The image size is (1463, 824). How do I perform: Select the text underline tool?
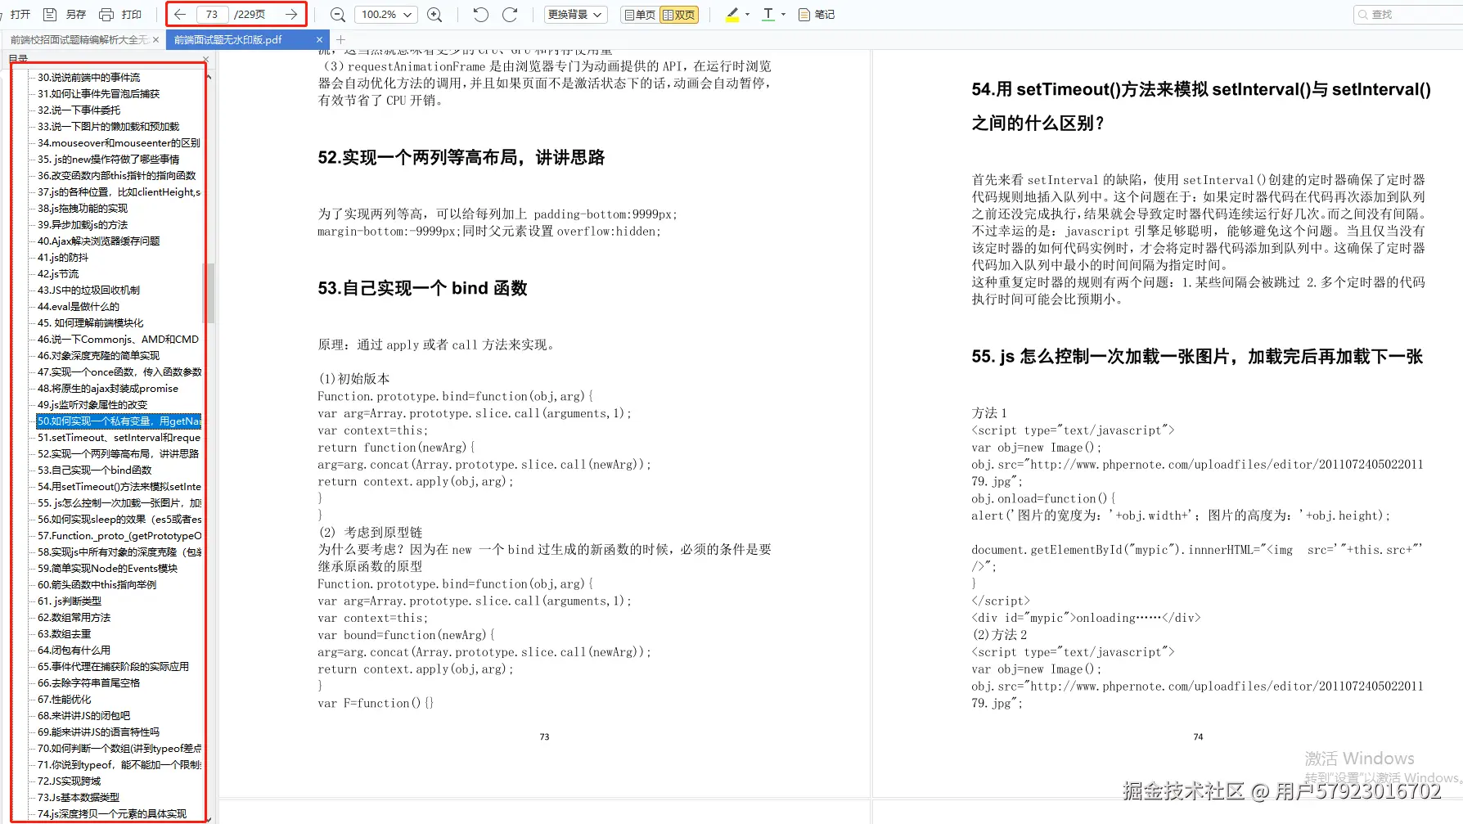click(x=768, y=15)
